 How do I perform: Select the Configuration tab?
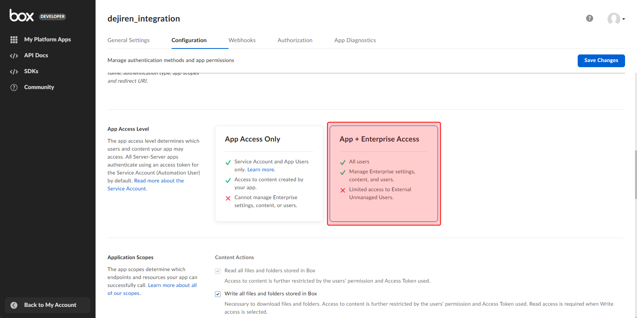[x=189, y=40]
